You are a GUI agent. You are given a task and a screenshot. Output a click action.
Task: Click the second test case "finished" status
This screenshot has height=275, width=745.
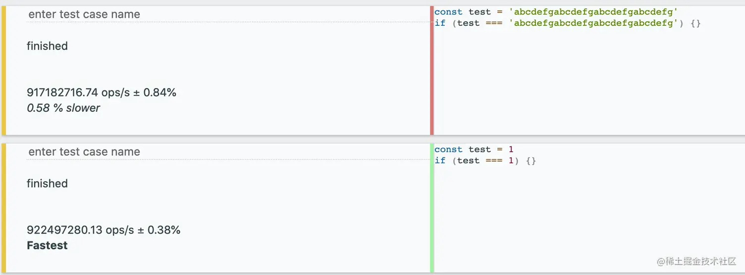(x=47, y=183)
